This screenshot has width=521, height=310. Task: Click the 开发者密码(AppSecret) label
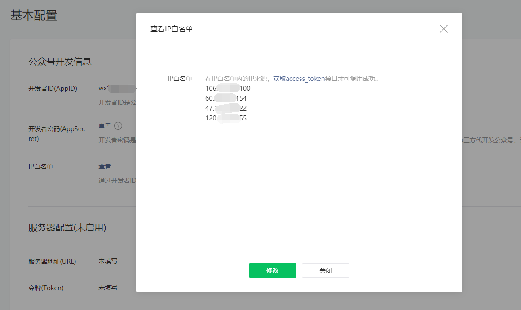[56, 133]
